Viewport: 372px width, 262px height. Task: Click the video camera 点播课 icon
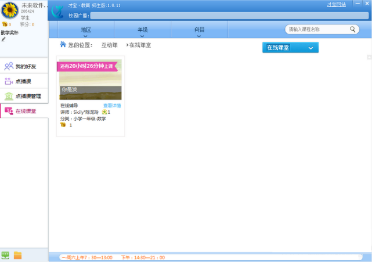click(9, 81)
